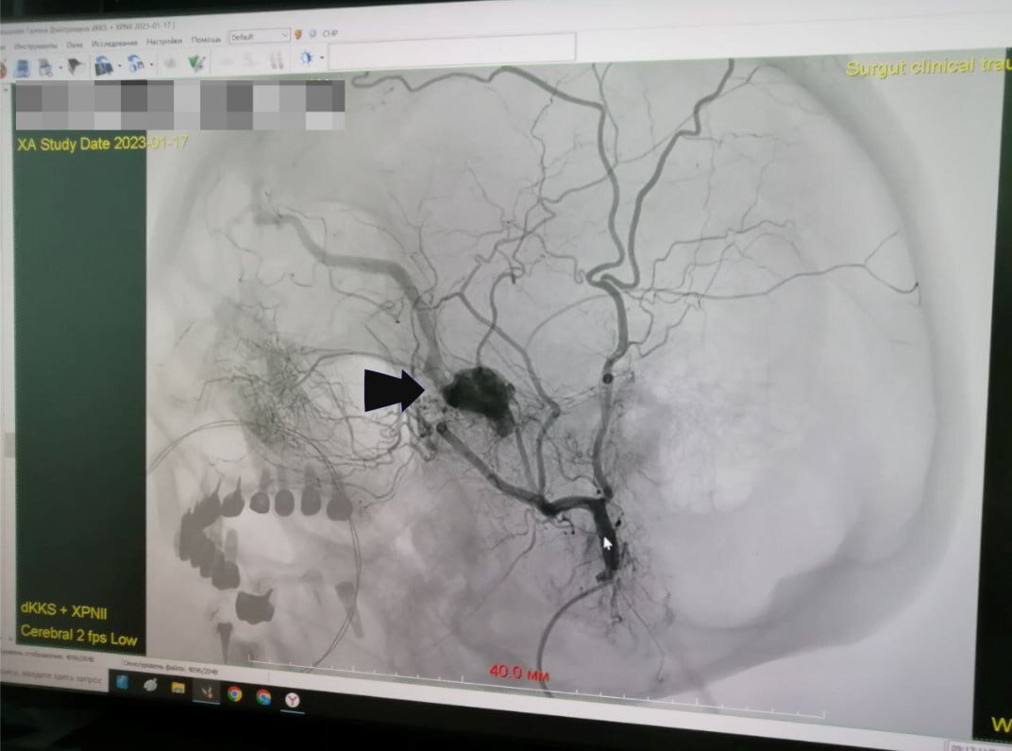Click the 40.0 мм scale ruler label
Screen dimensions: 1012x751
pyautogui.click(x=519, y=673)
